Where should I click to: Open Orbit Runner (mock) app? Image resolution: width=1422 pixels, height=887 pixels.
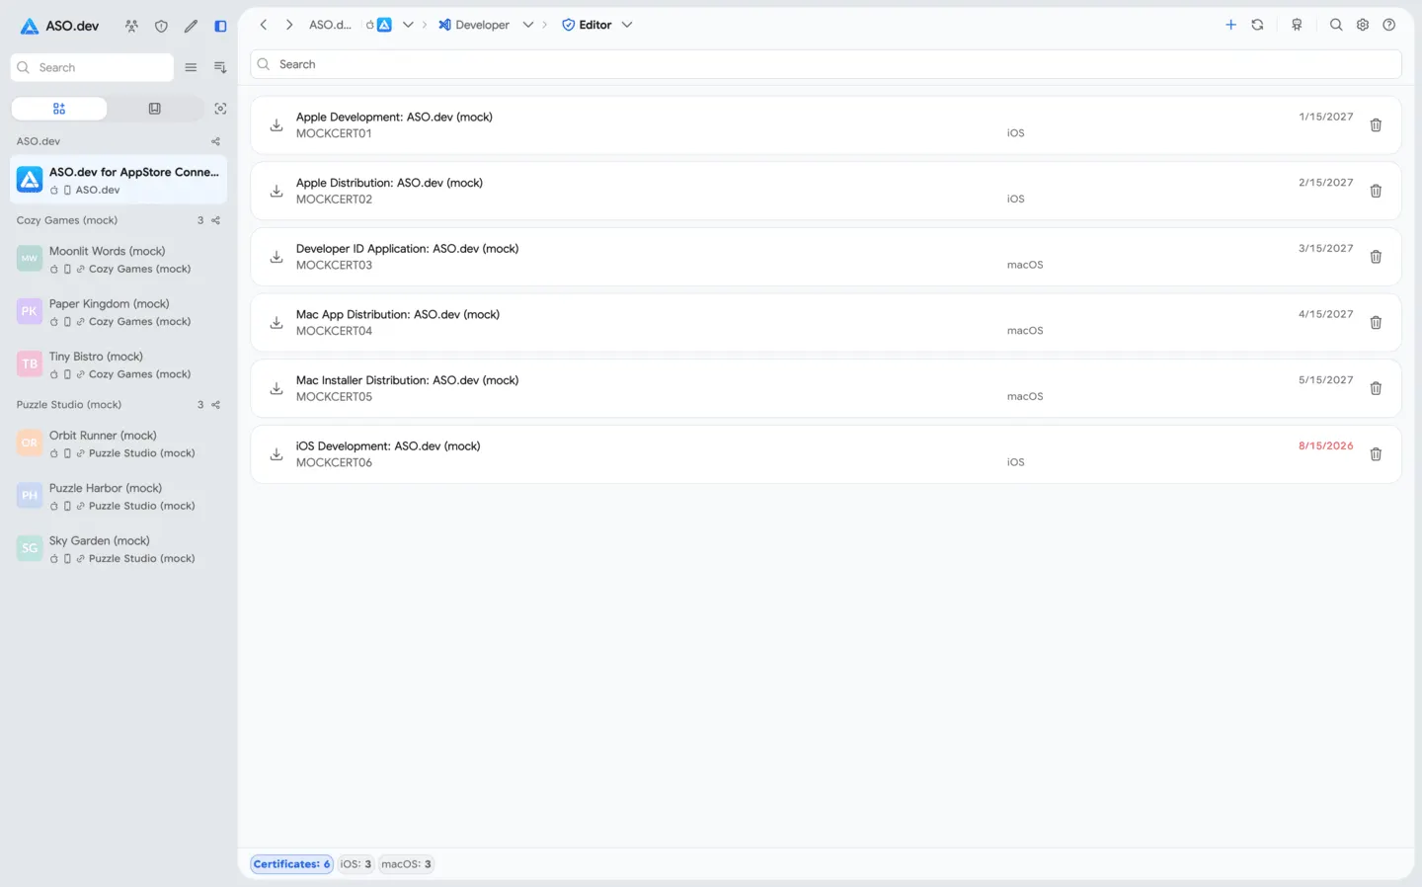[118, 443]
